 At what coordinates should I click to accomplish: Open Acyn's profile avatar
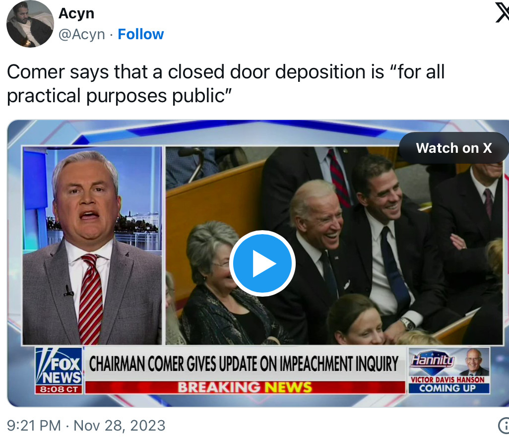coord(30,24)
